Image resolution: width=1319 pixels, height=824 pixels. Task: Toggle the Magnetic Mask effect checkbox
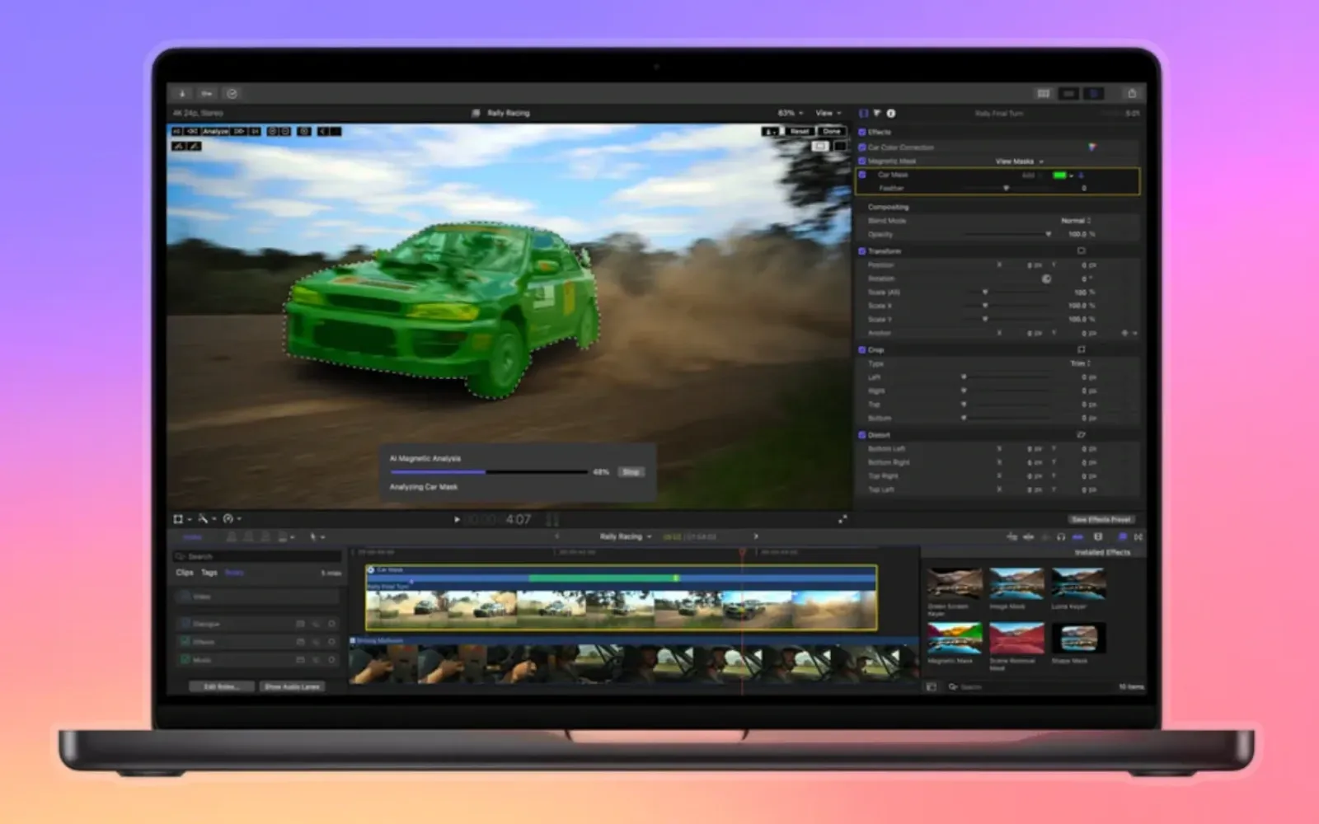pos(861,162)
